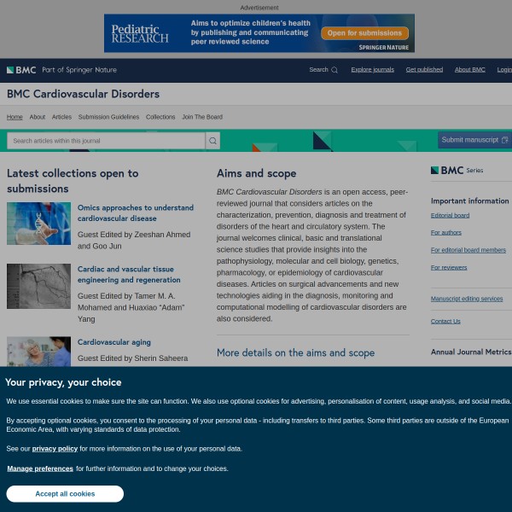This screenshot has width=512, height=512.
Task: Select the Collections menu item
Action: tap(160, 117)
